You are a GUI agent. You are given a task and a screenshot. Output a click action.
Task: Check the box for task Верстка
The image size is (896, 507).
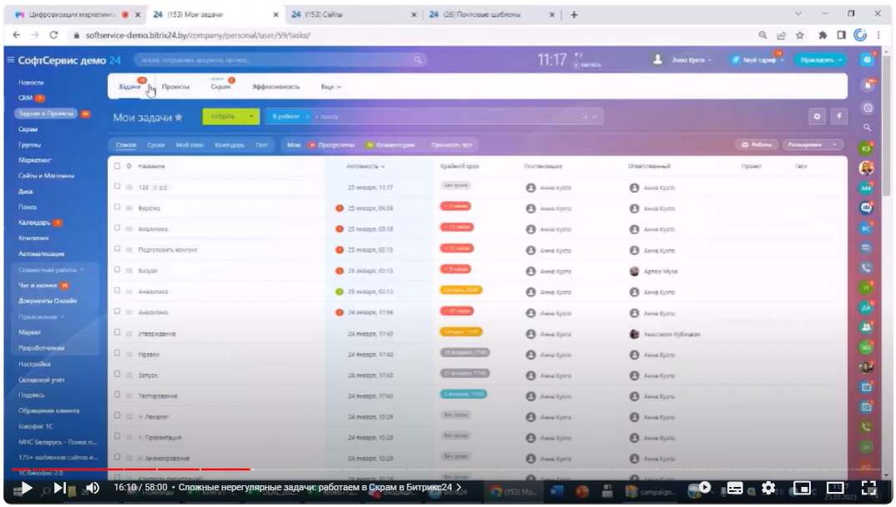point(118,207)
